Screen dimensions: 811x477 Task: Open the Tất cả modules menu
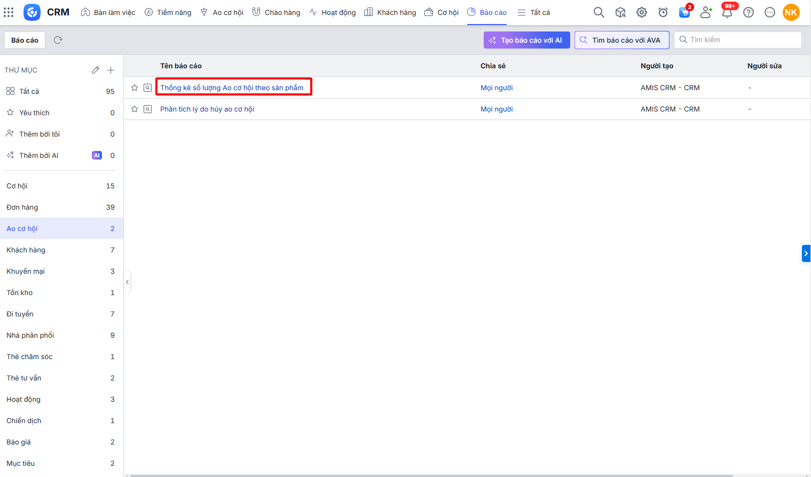click(x=534, y=12)
